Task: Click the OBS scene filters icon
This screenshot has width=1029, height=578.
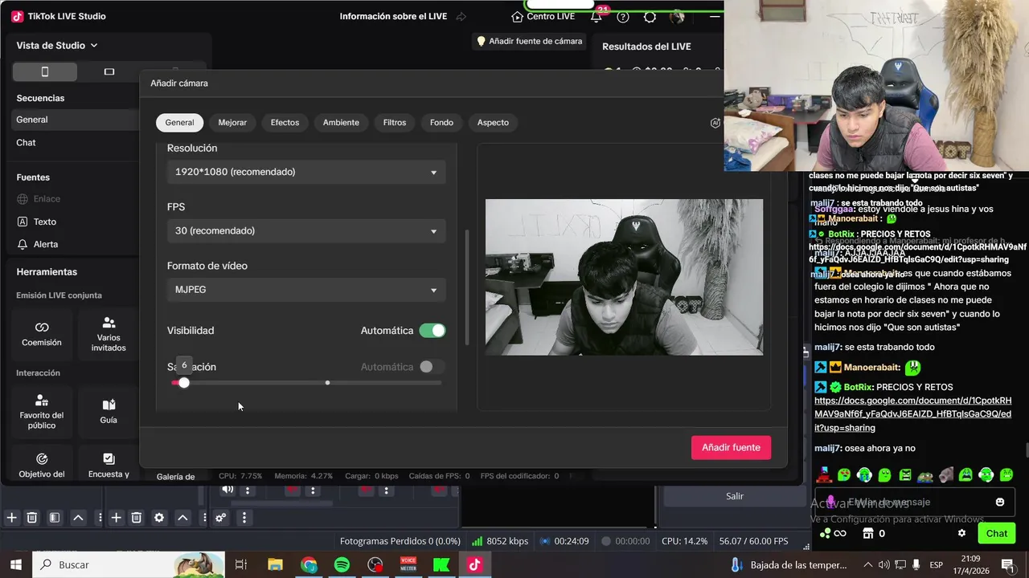Action: (55, 518)
